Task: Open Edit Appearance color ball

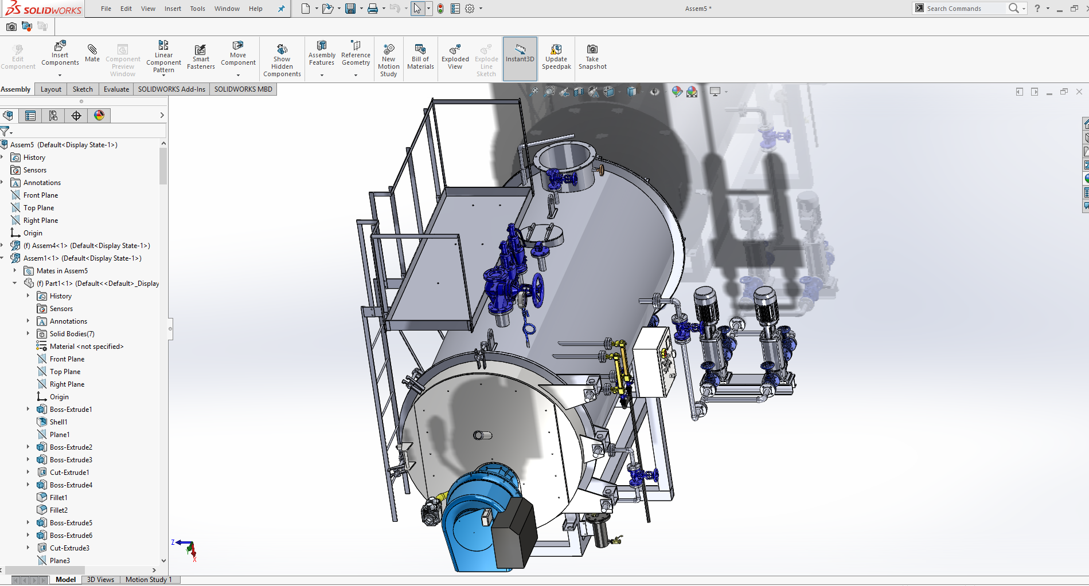Action: (677, 92)
